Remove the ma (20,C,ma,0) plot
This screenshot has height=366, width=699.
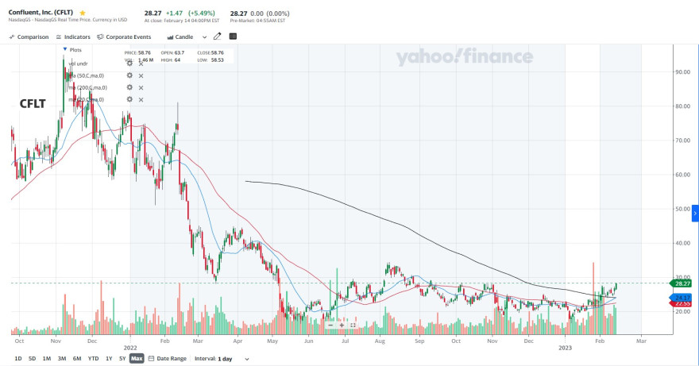pos(141,100)
